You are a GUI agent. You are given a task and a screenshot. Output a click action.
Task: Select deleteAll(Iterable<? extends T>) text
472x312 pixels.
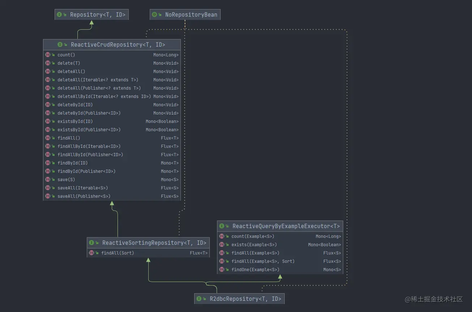point(98,80)
